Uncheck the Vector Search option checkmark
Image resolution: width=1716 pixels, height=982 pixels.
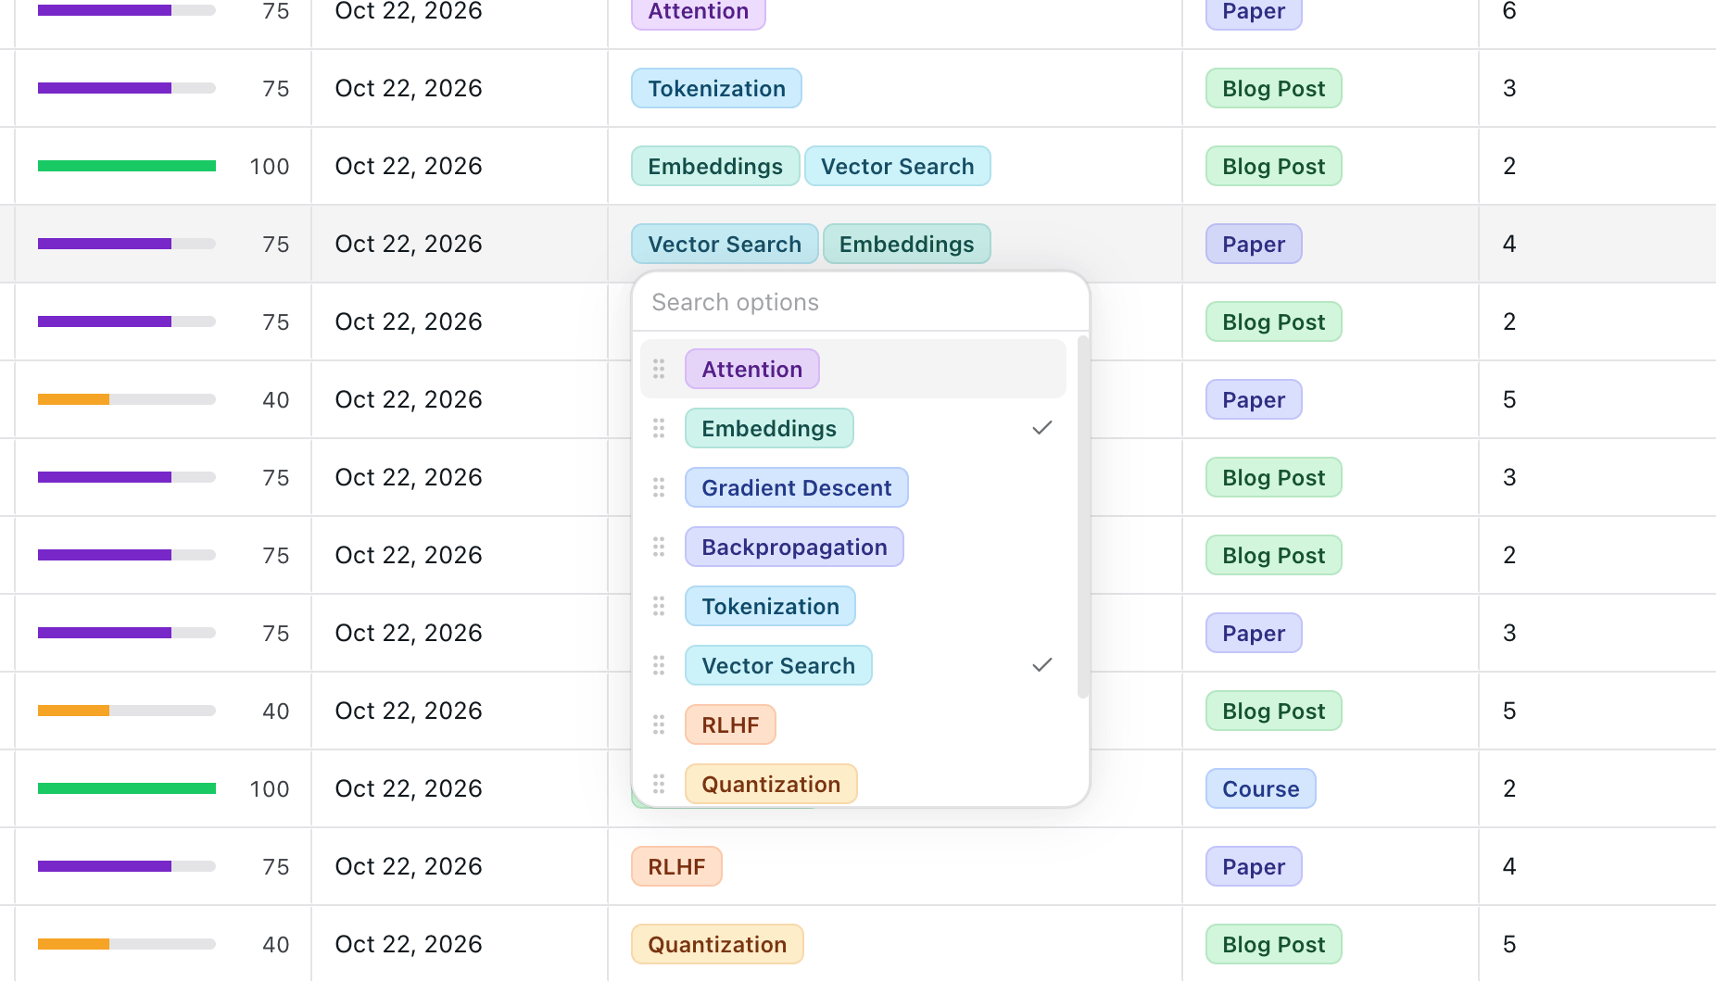click(1042, 665)
